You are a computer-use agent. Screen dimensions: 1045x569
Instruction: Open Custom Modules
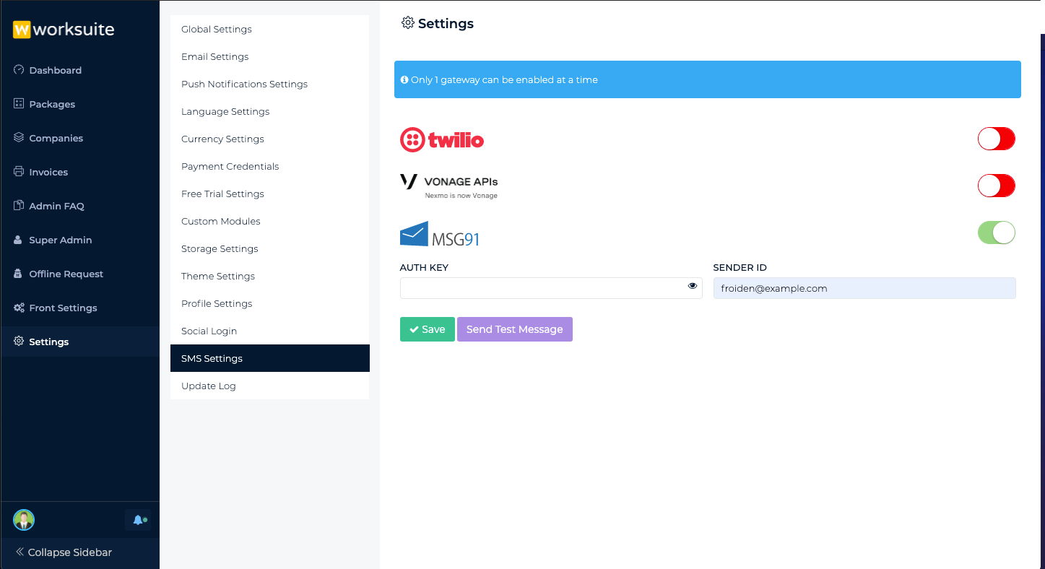coord(270,222)
